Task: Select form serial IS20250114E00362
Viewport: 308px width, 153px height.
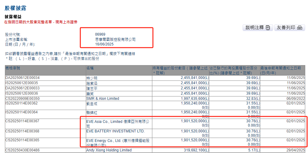Action: 22,103
